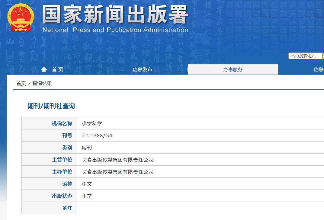Switch to the 办事服务 tab
The image size is (324, 220).
[233, 69]
